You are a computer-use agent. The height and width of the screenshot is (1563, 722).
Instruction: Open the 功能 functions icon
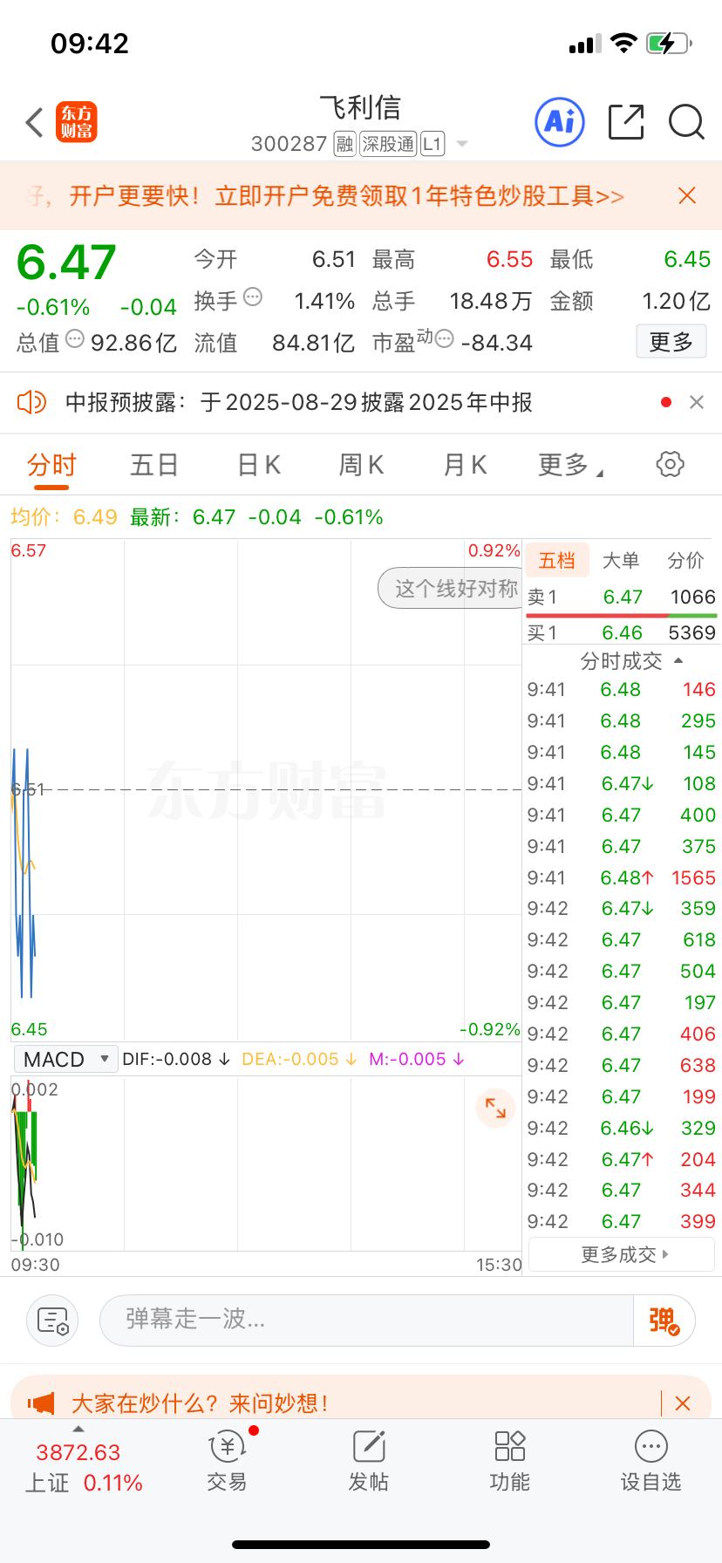[x=510, y=1462]
